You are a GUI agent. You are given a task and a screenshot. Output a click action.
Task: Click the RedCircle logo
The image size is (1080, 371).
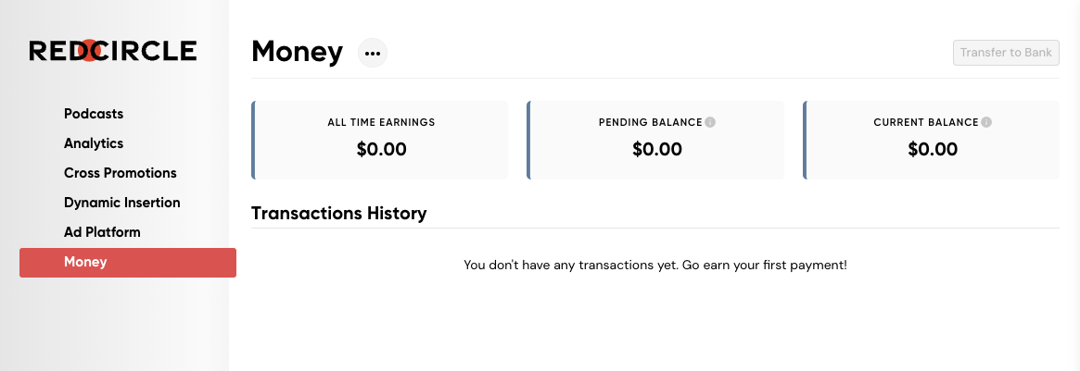pyautogui.click(x=113, y=51)
